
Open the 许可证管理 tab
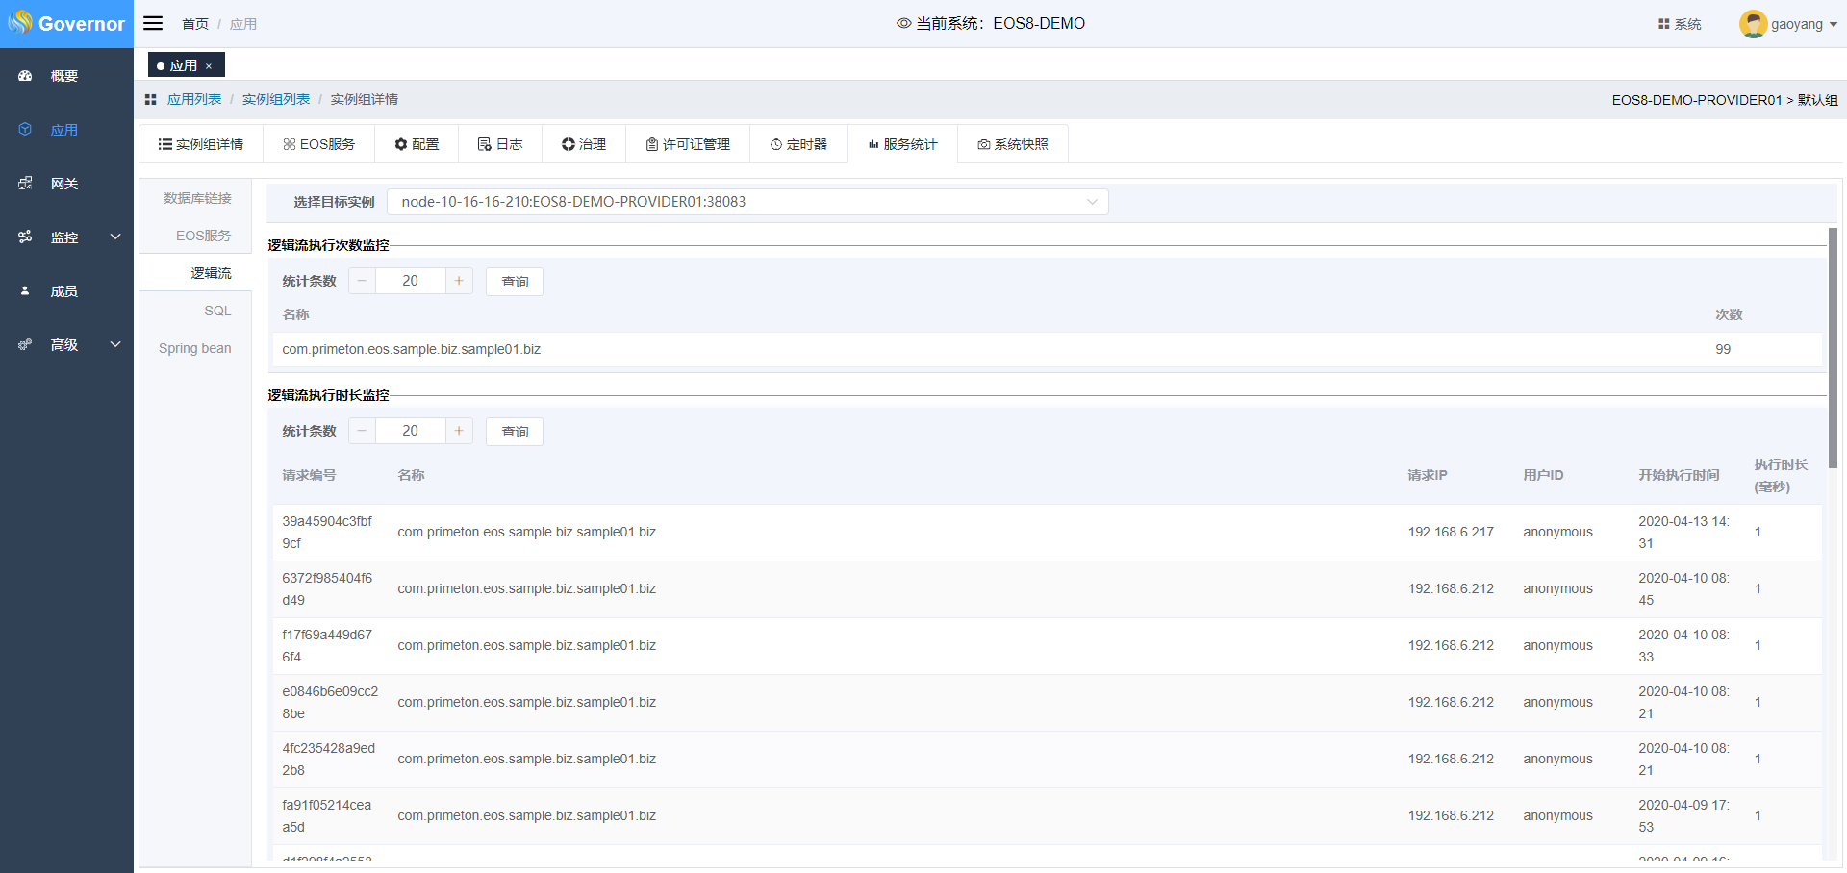(688, 144)
